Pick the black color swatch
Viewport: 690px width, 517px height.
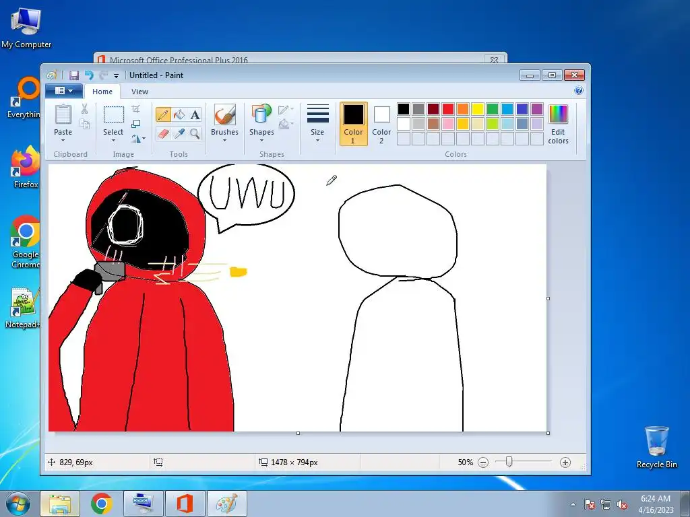[404, 108]
